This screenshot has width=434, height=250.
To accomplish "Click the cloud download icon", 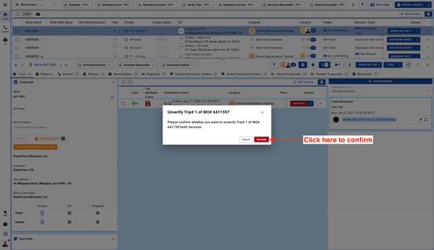I will [38, 14].
